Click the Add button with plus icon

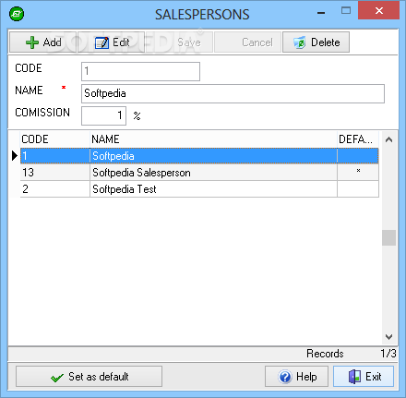click(43, 42)
